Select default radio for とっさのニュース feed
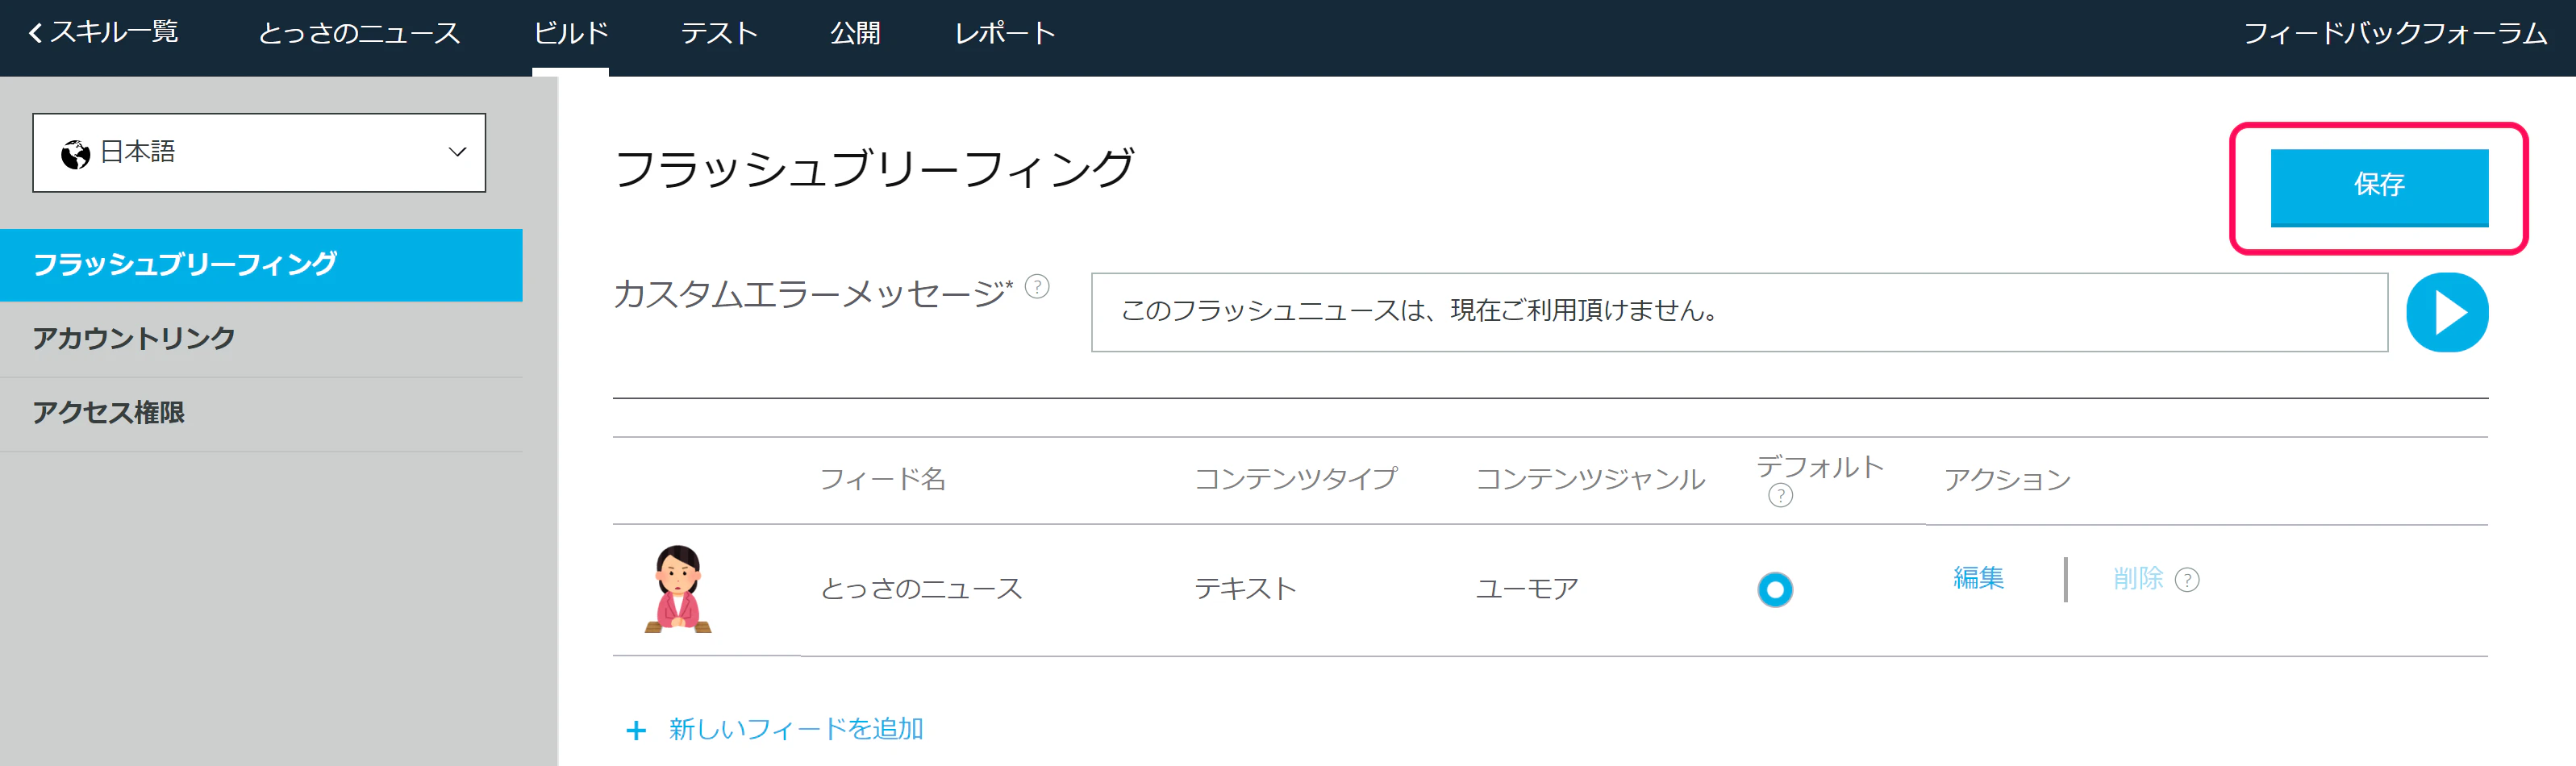The width and height of the screenshot is (2576, 766). (1775, 589)
